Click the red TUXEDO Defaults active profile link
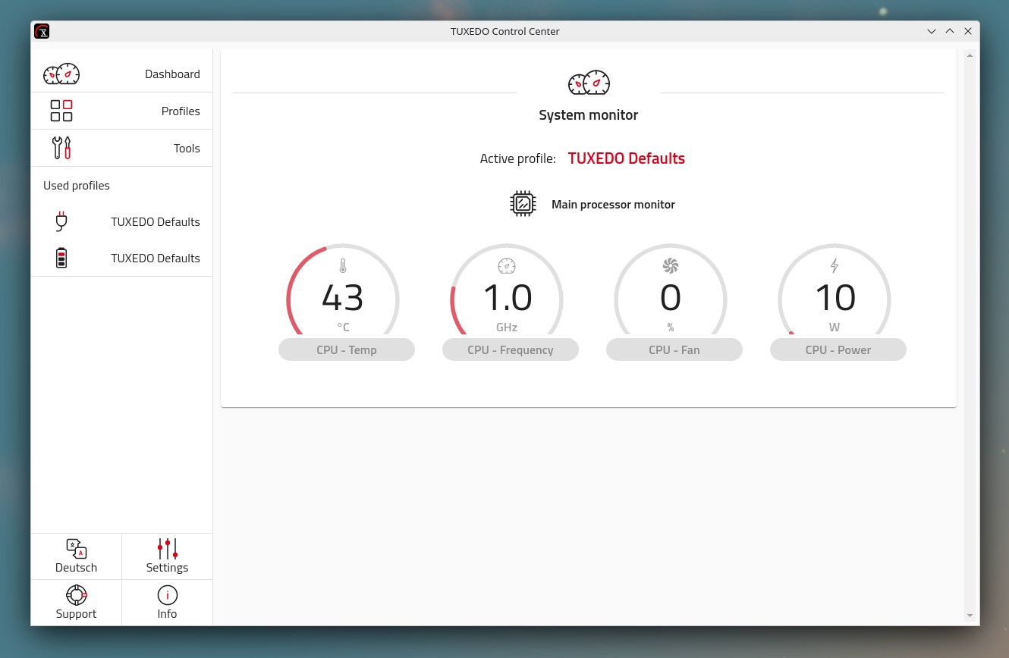 [627, 158]
